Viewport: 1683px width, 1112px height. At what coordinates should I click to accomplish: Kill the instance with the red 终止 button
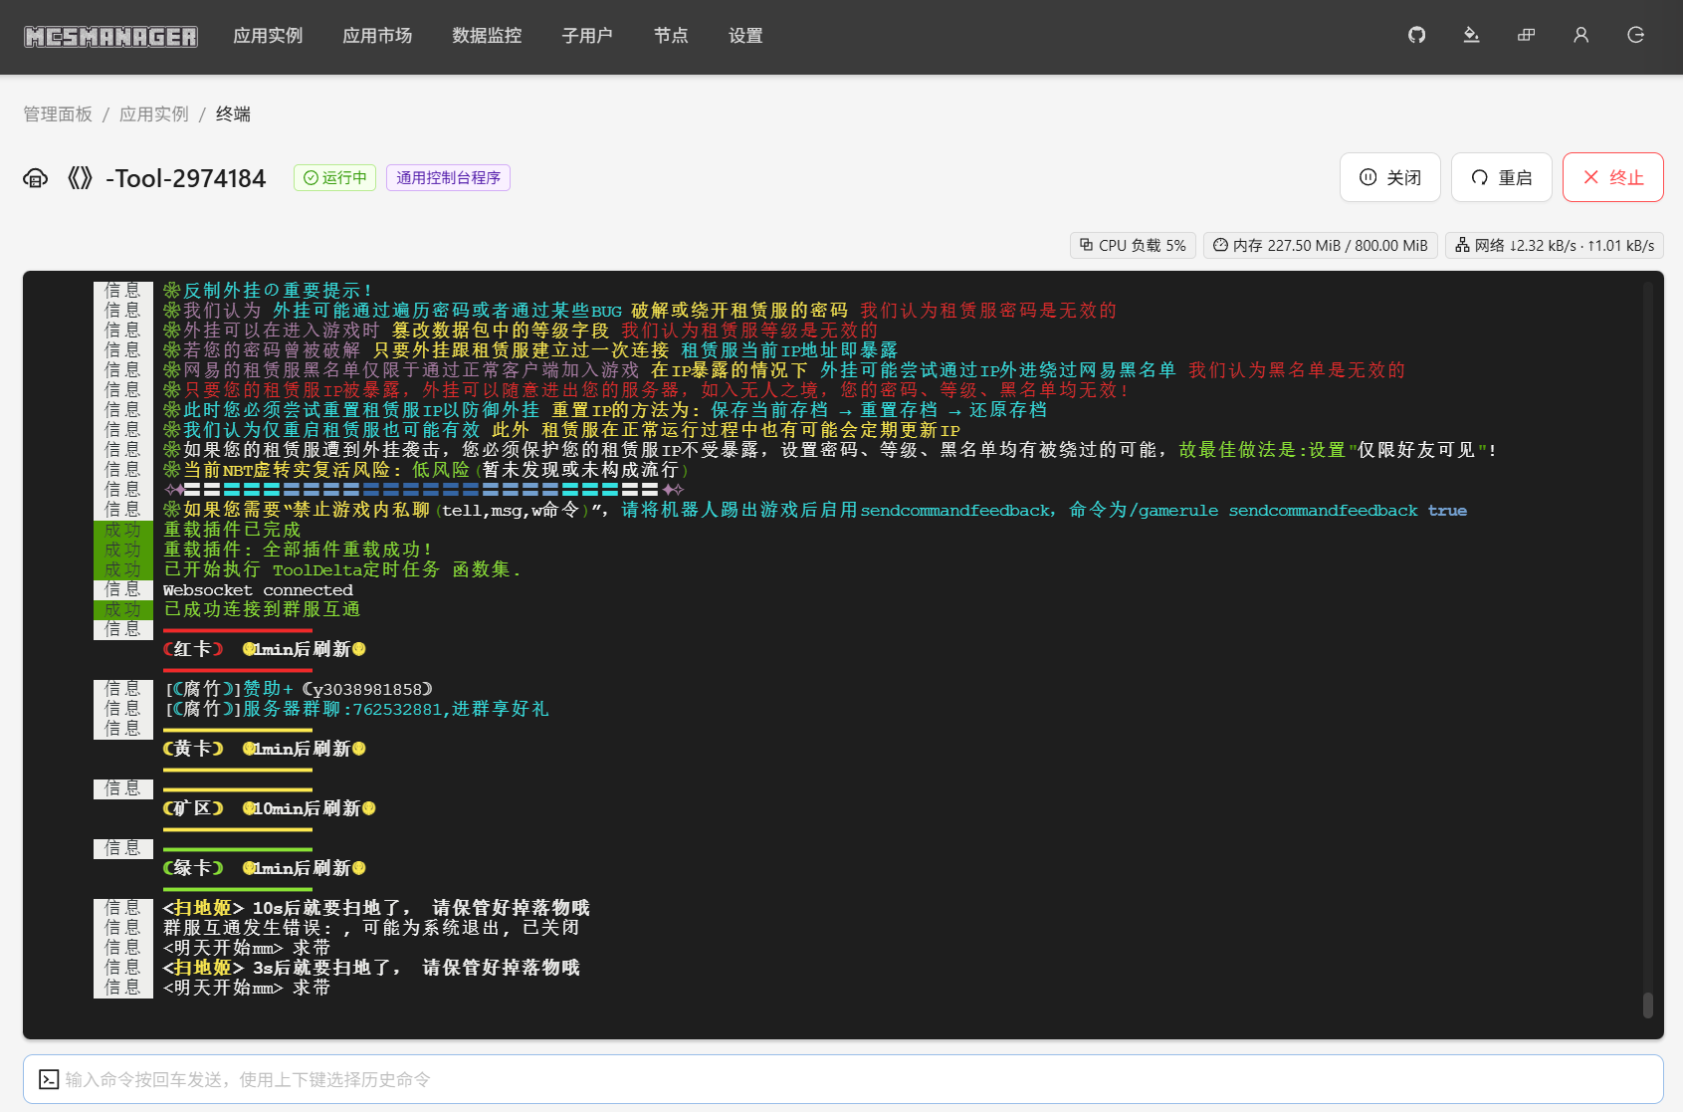1612,177
